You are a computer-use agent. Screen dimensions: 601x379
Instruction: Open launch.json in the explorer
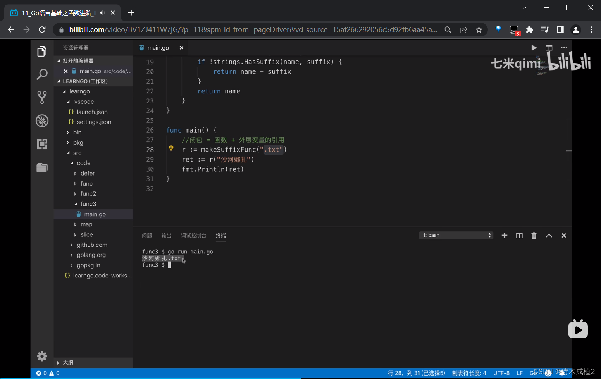tap(92, 112)
